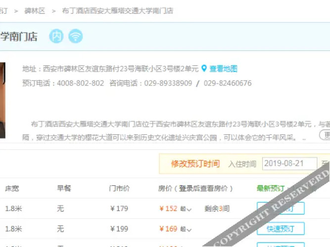Click the 内 domestic-guest badge icon
Viewport: 330px width, 247px height.
[56, 36]
